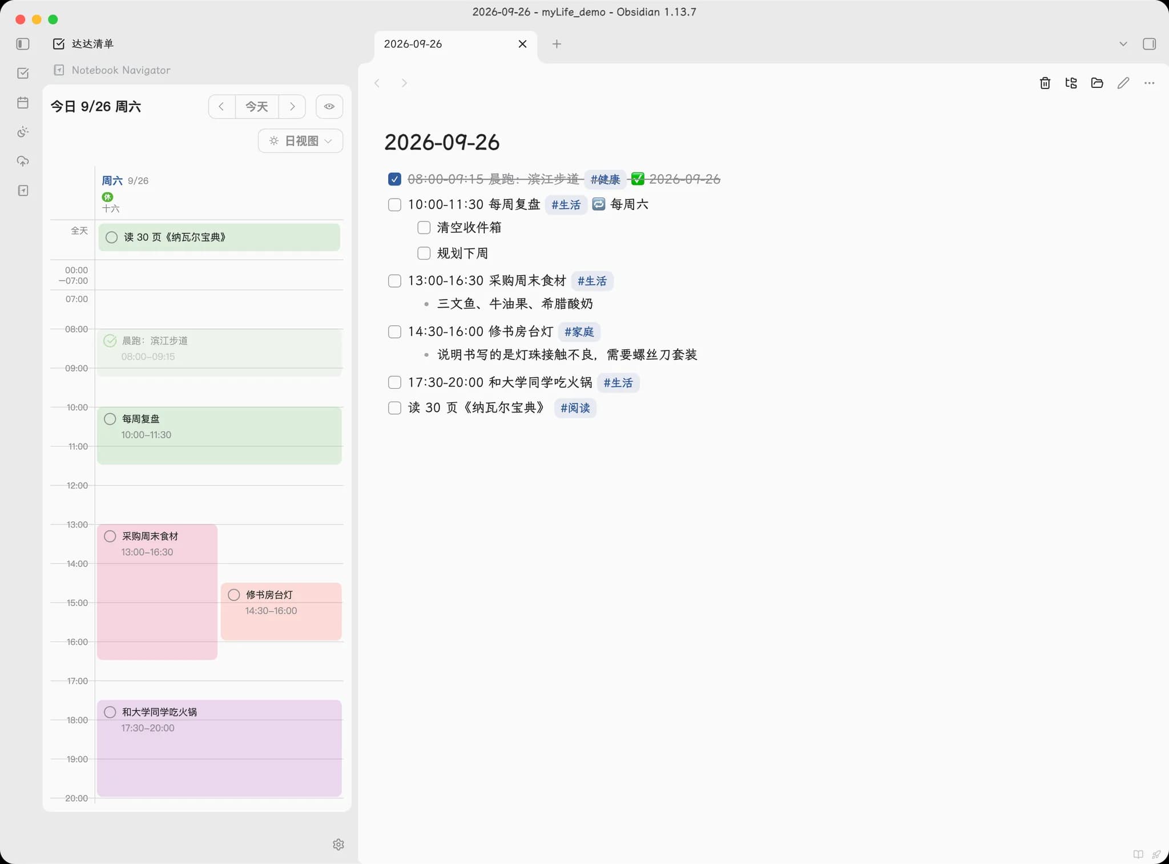1169x864 pixels.
Task: Check the 采购周末食材 task in the note
Action: (394, 281)
